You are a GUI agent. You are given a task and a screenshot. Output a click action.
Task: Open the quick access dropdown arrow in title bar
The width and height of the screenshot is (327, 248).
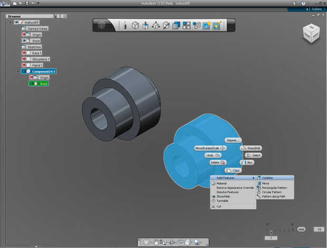[38, 3]
